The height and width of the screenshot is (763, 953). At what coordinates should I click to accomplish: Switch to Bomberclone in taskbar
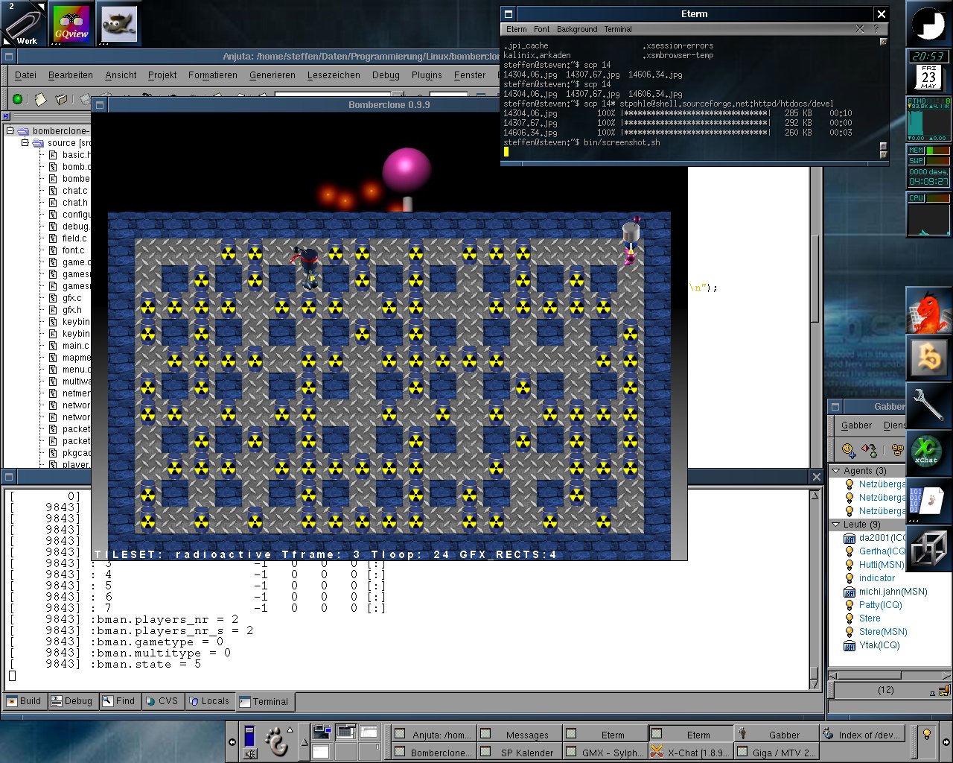tap(434, 753)
